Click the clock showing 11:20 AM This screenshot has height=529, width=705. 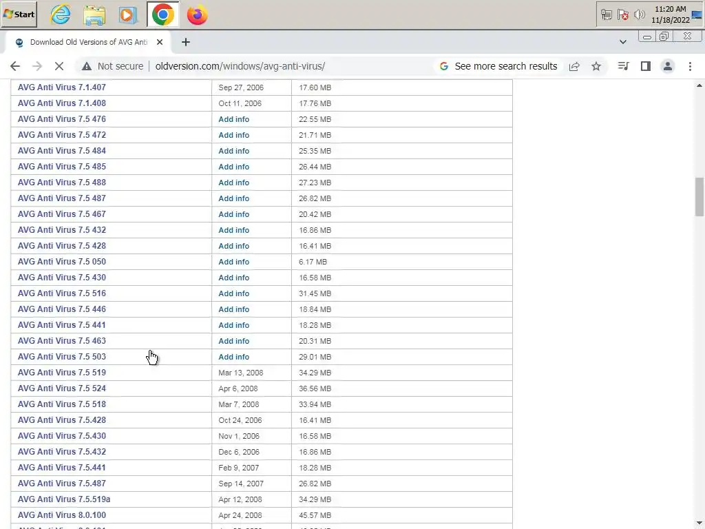[x=670, y=9]
